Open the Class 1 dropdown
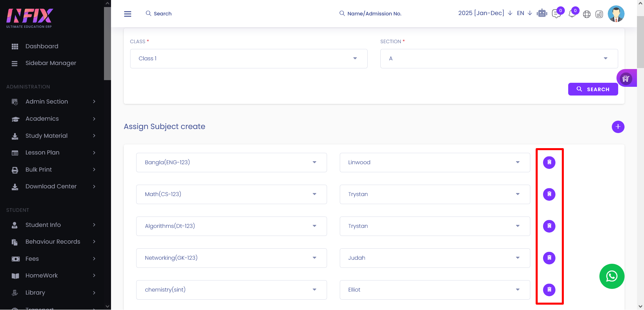Image resolution: width=644 pixels, height=310 pixels. tap(249, 59)
